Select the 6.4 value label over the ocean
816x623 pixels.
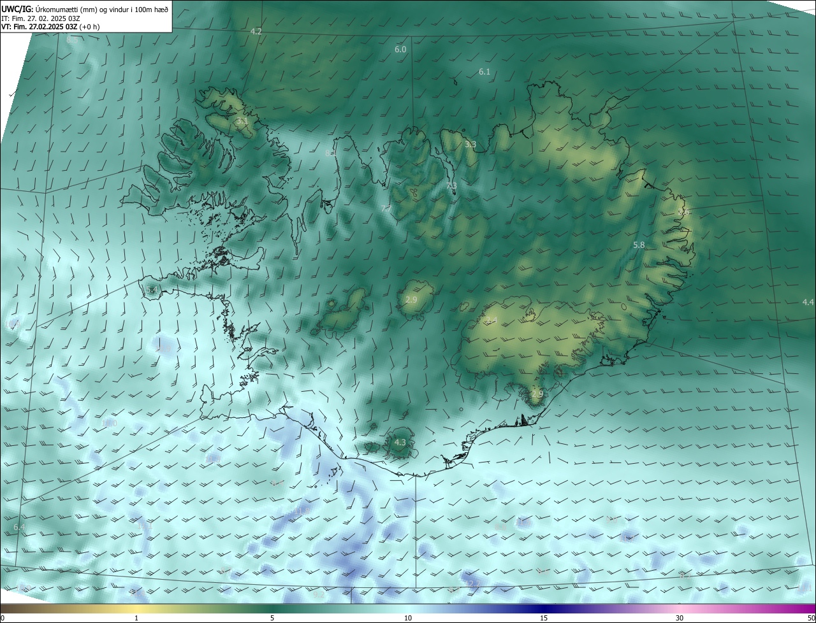(19, 527)
